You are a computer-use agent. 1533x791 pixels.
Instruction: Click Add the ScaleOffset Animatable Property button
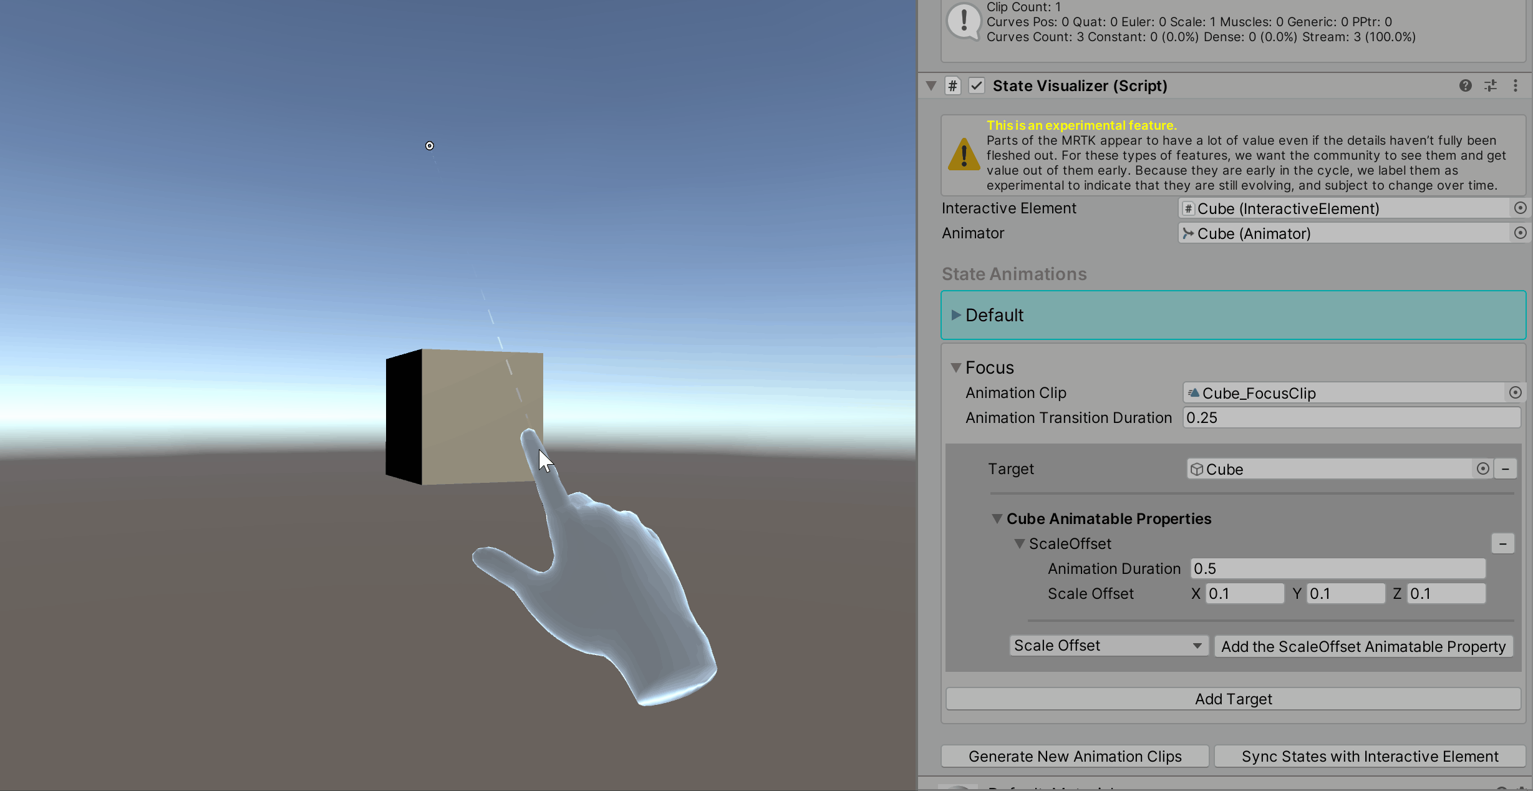1363,646
